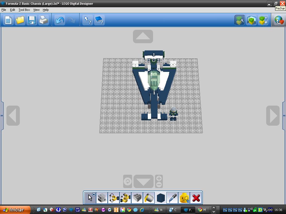
Task: Click the system clock 16:36
Action: (x=278, y=210)
